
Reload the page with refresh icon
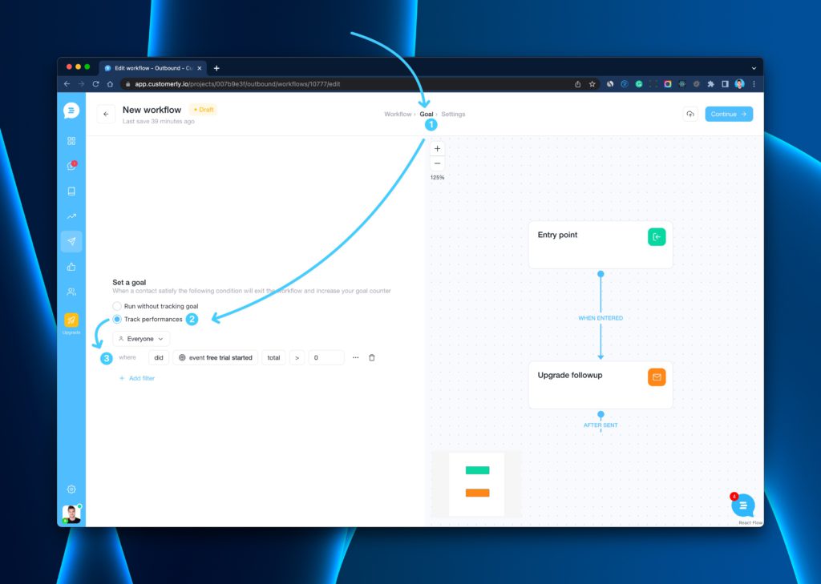click(x=96, y=84)
